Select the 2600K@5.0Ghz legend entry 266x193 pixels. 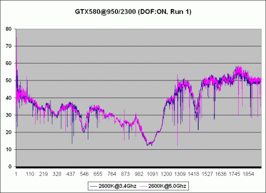point(163,186)
